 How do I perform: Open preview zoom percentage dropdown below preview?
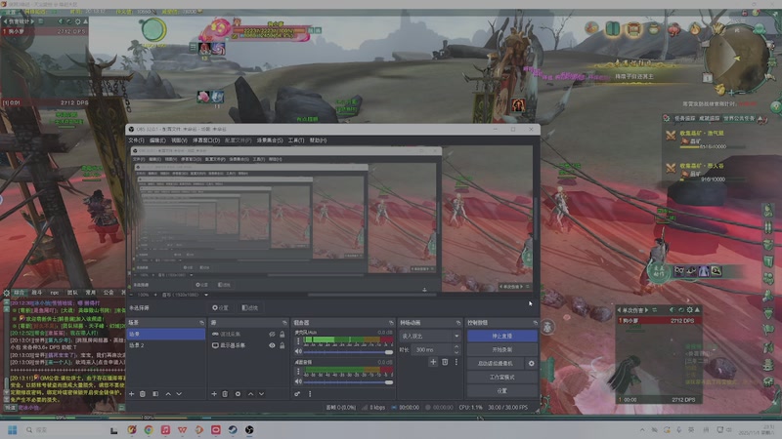[142, 295]
